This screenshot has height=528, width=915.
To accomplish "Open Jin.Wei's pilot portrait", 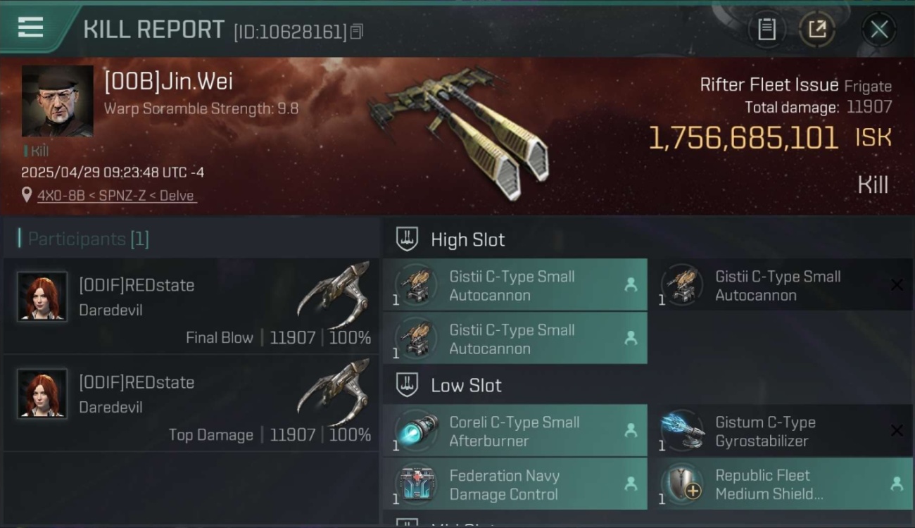I will [x=58, y=101].
